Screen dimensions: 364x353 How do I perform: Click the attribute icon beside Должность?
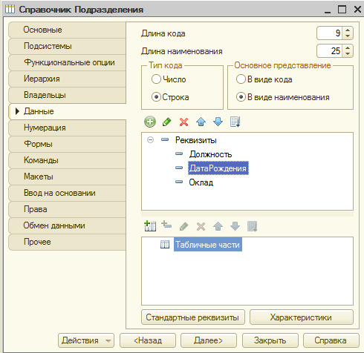pyautogui.click(x=179, y=154)
